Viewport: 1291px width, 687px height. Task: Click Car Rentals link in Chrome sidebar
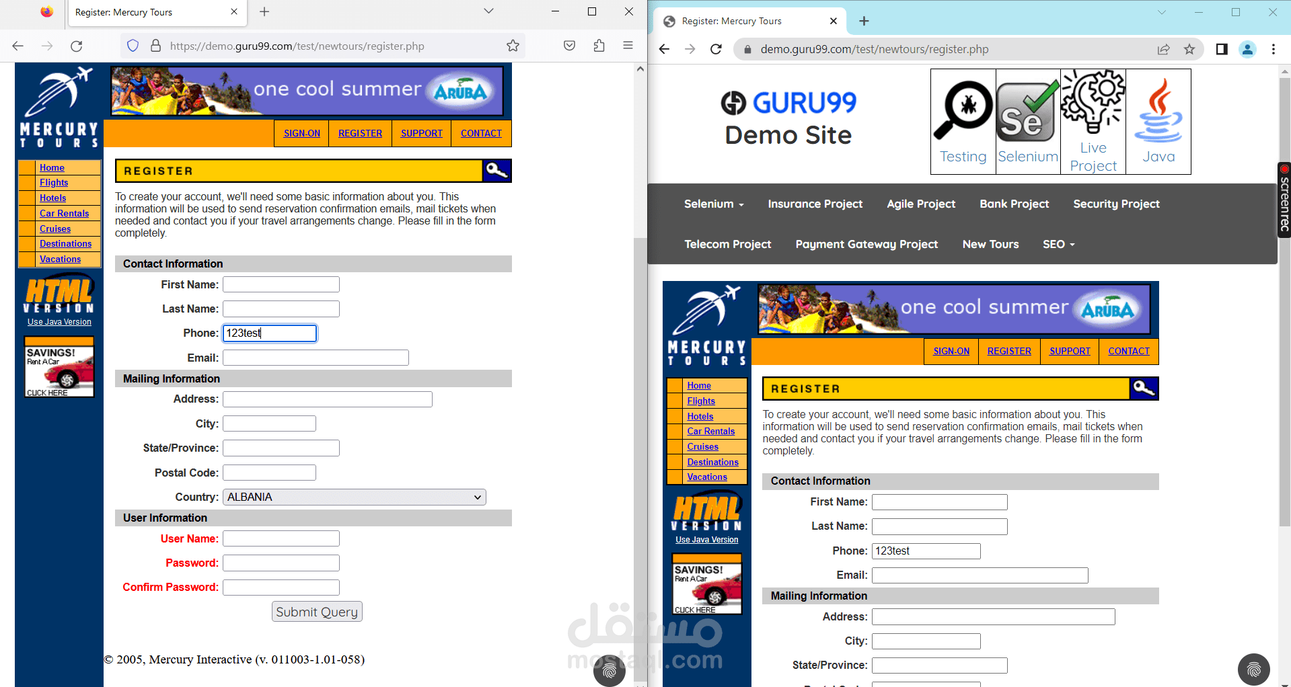click(x=711, y=431)
